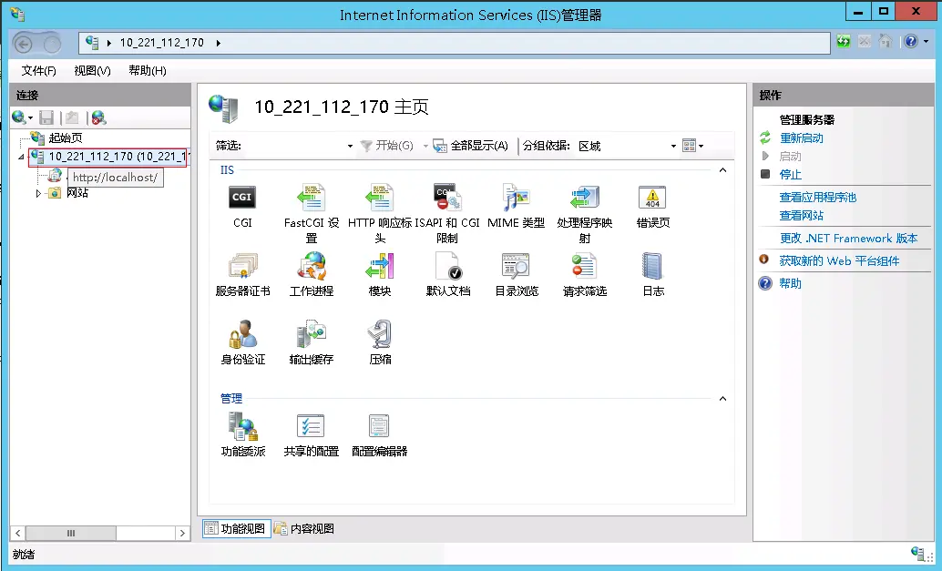Open 处理程序映射 feature
This screenshot has width=942, height=571.
click(x=585, y=214)
